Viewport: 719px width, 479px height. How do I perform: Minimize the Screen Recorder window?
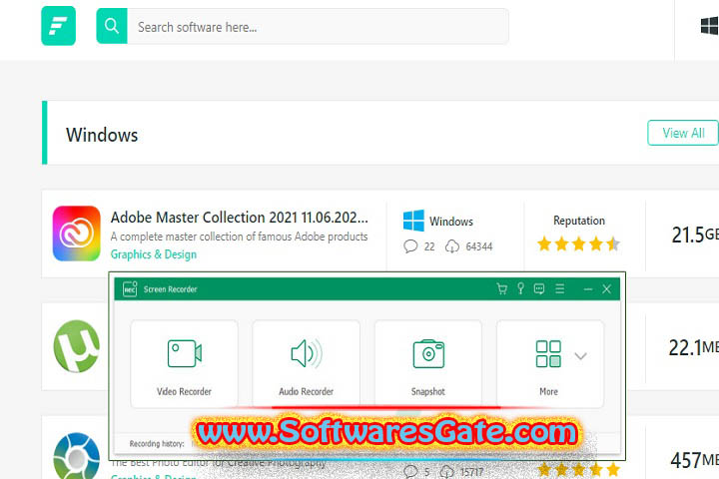(588, 289)
